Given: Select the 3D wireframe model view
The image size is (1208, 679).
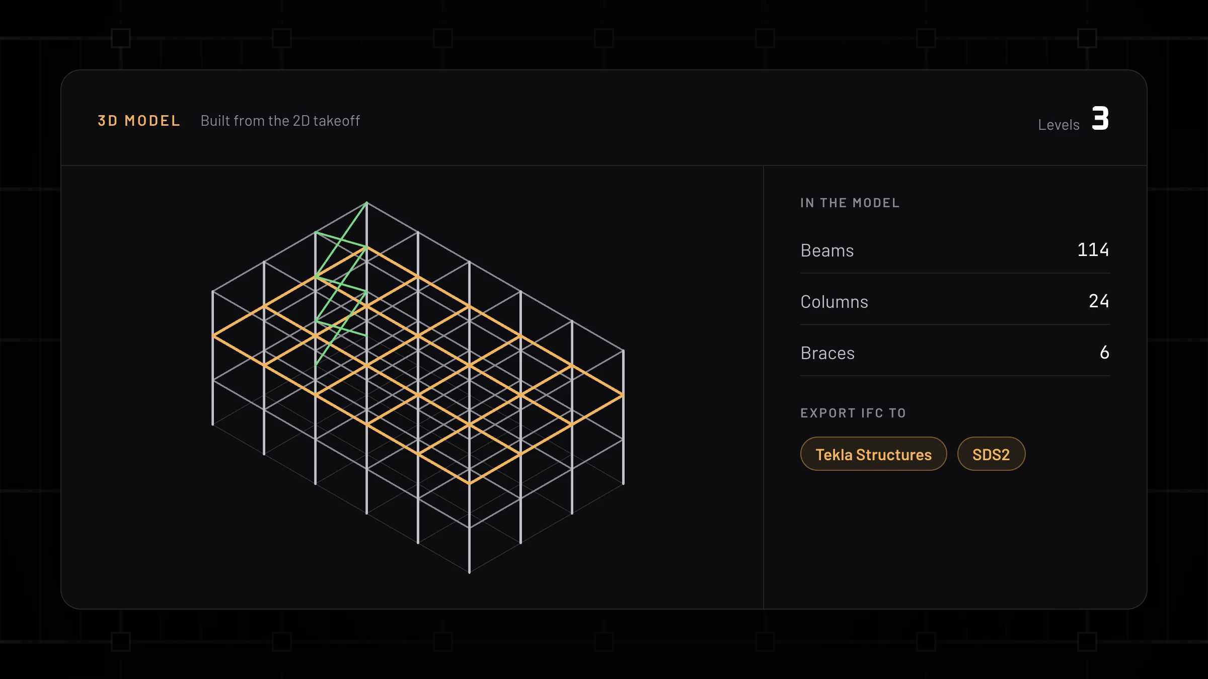Looking at the screenshot, I should (x=418, y=387).
